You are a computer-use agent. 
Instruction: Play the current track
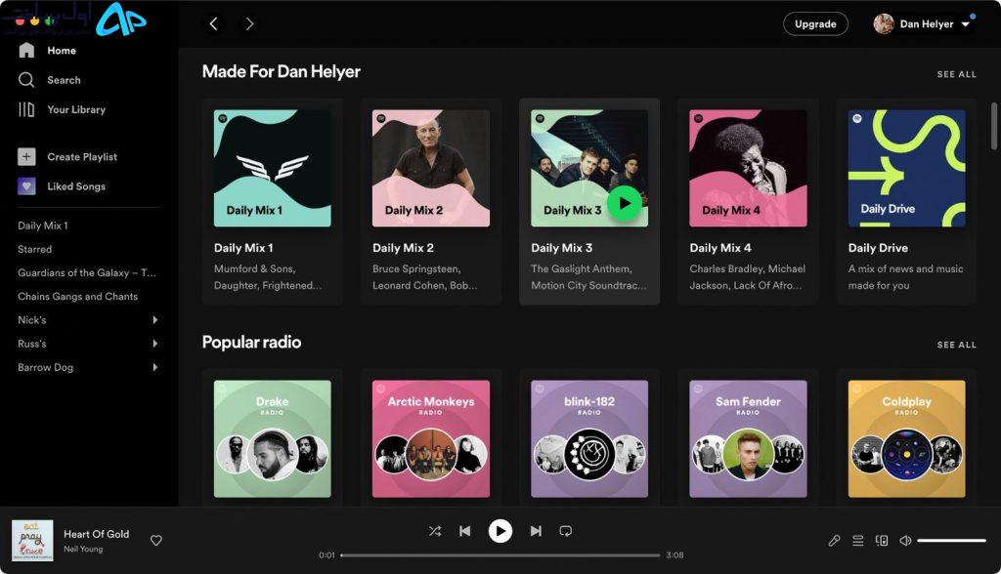point(500,531)
